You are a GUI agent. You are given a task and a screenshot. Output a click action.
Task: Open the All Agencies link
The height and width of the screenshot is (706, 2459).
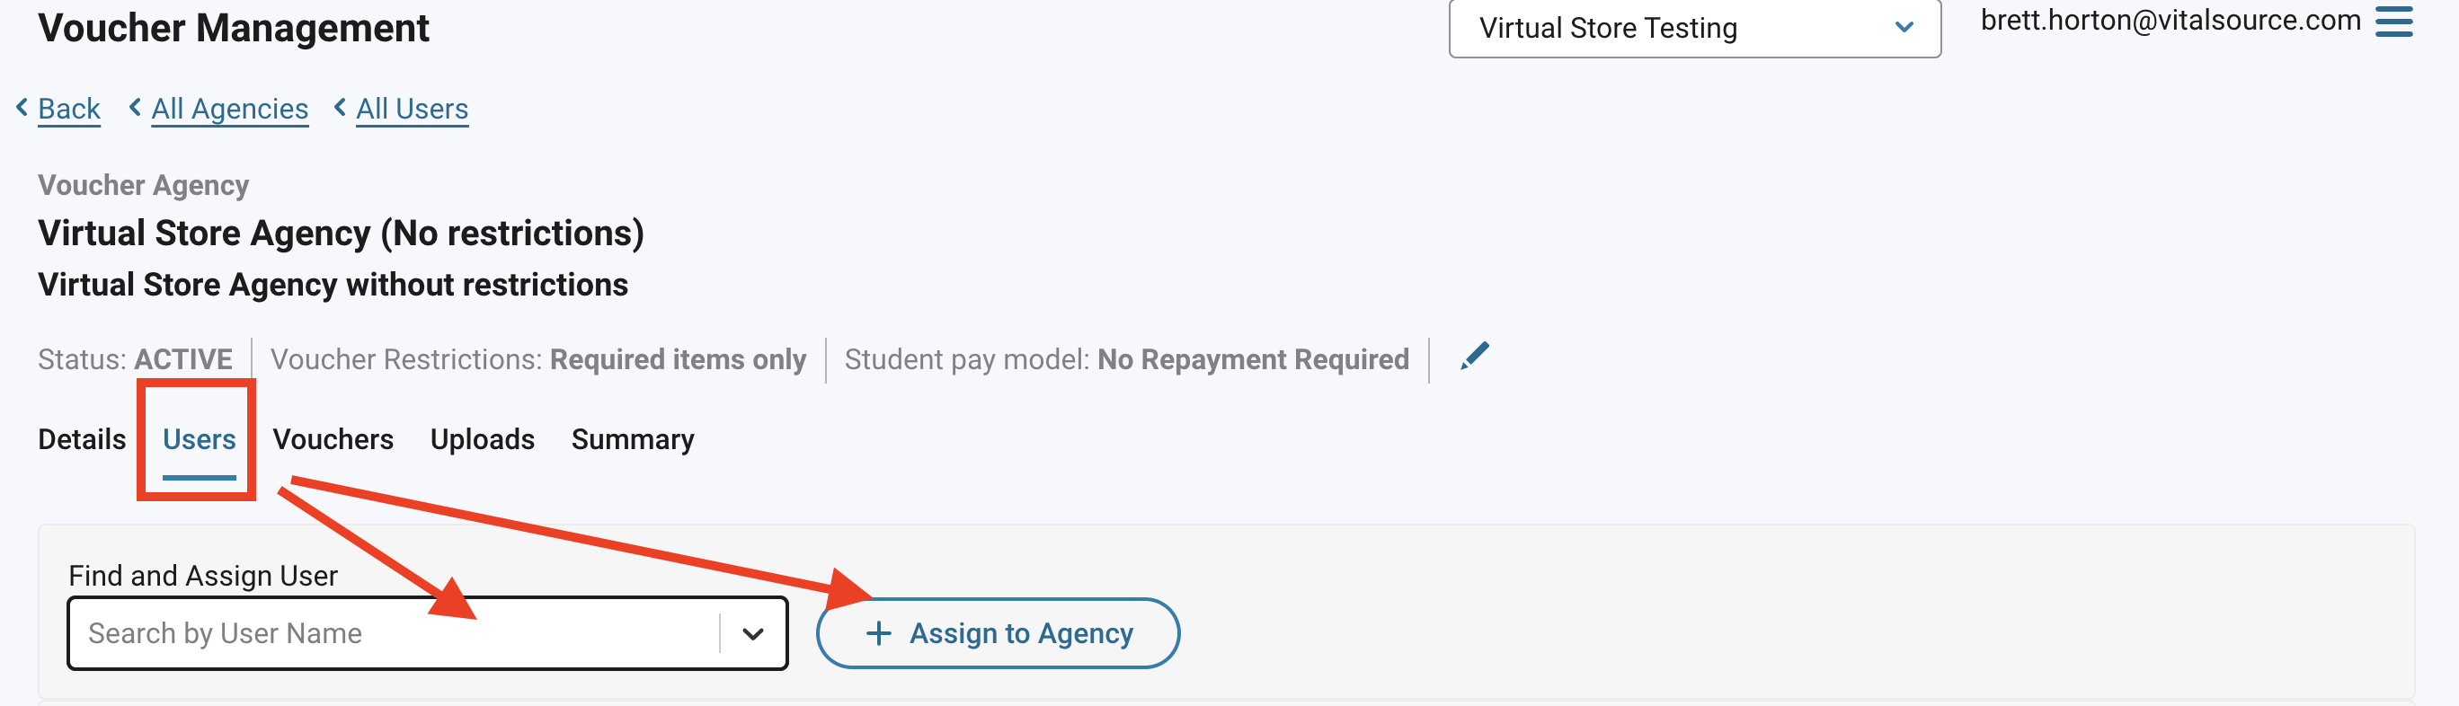[229, 109]
